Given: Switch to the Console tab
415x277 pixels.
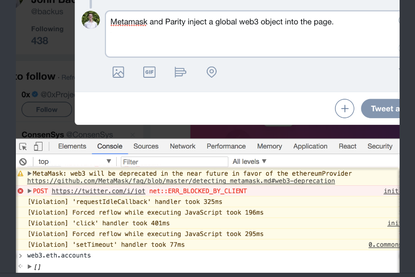Looking at the screenshot, I should (110, 146).
